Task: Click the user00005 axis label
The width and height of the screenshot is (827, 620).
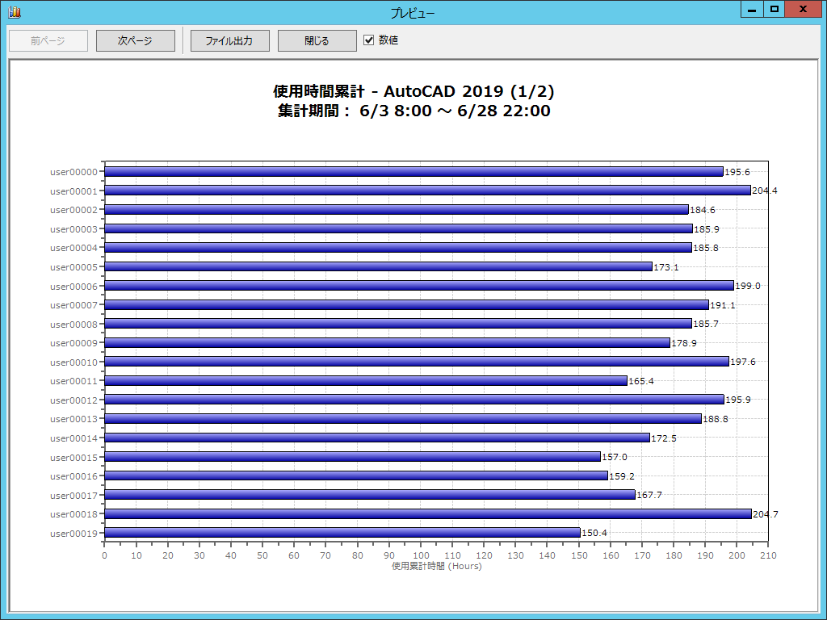Action: coord(73,266)
